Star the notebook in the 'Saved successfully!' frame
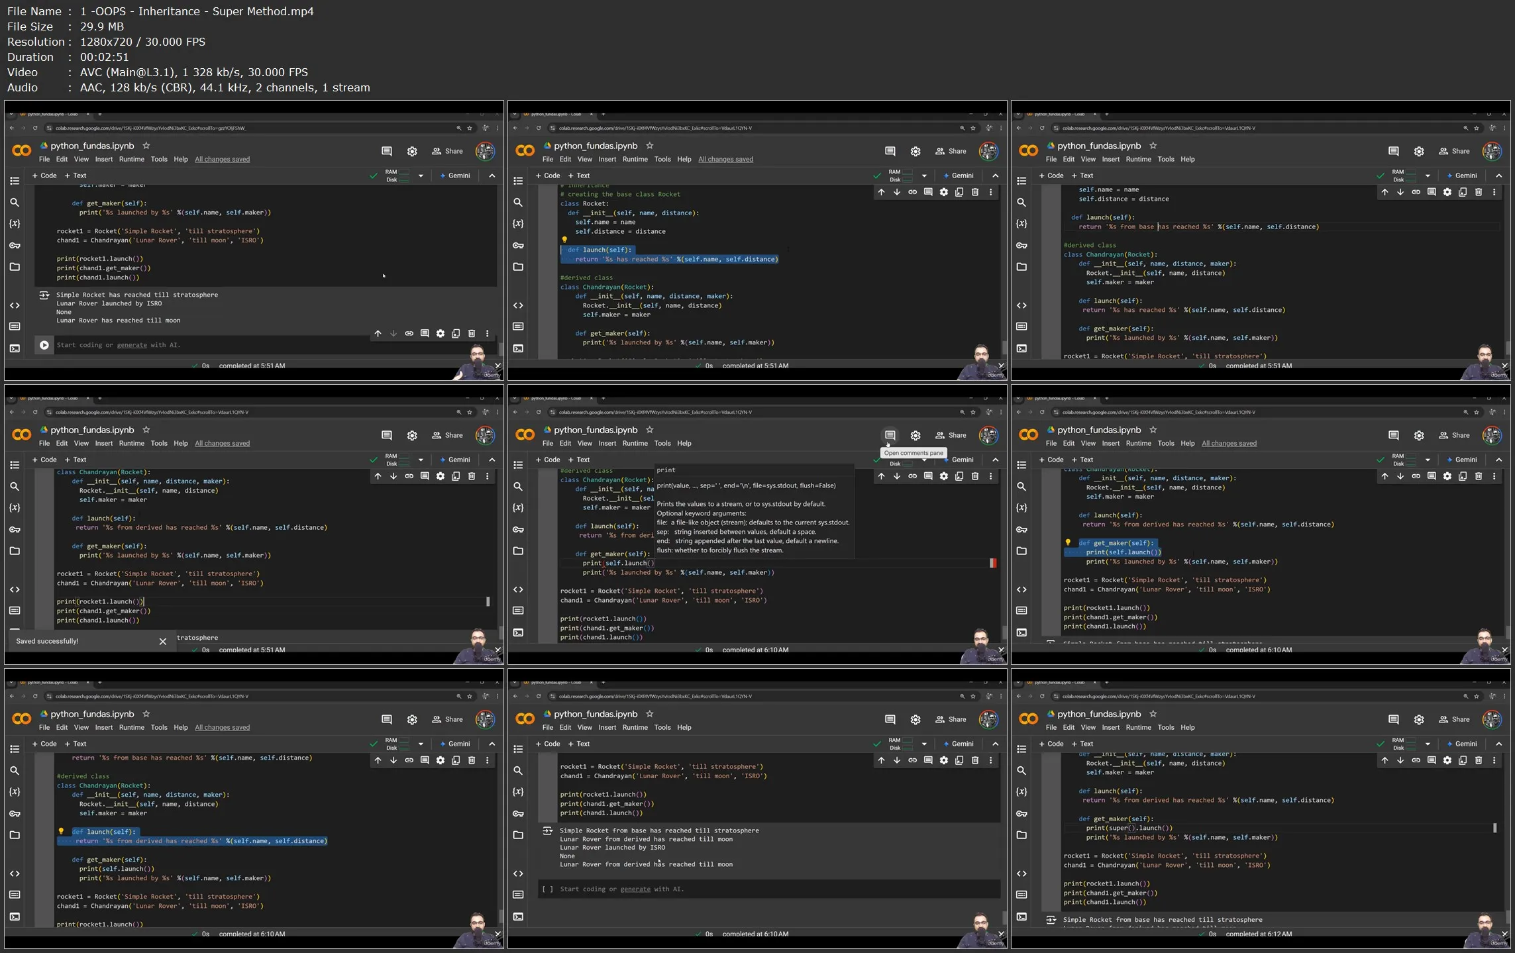1515x953 pixels. coord(146,430)
